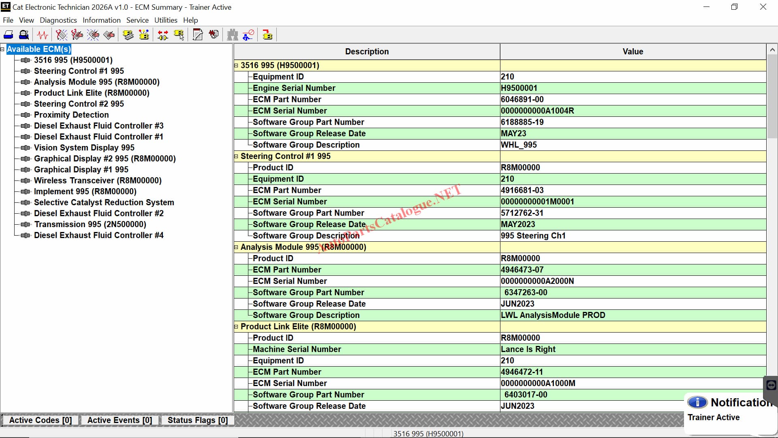This screenshot has height=438, width=778.
Task: Open WinFlash icon with red arrow
Action: [x=267, y=35]
